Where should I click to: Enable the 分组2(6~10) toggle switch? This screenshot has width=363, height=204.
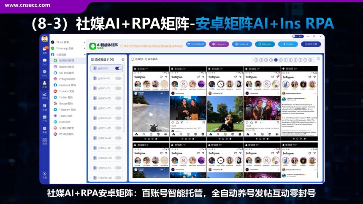coord(118,78)
